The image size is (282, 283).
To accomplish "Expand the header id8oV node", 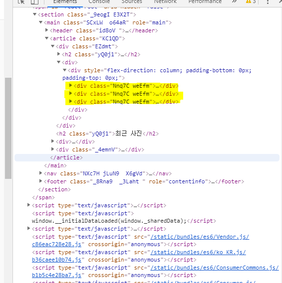I will coord(46,30).
